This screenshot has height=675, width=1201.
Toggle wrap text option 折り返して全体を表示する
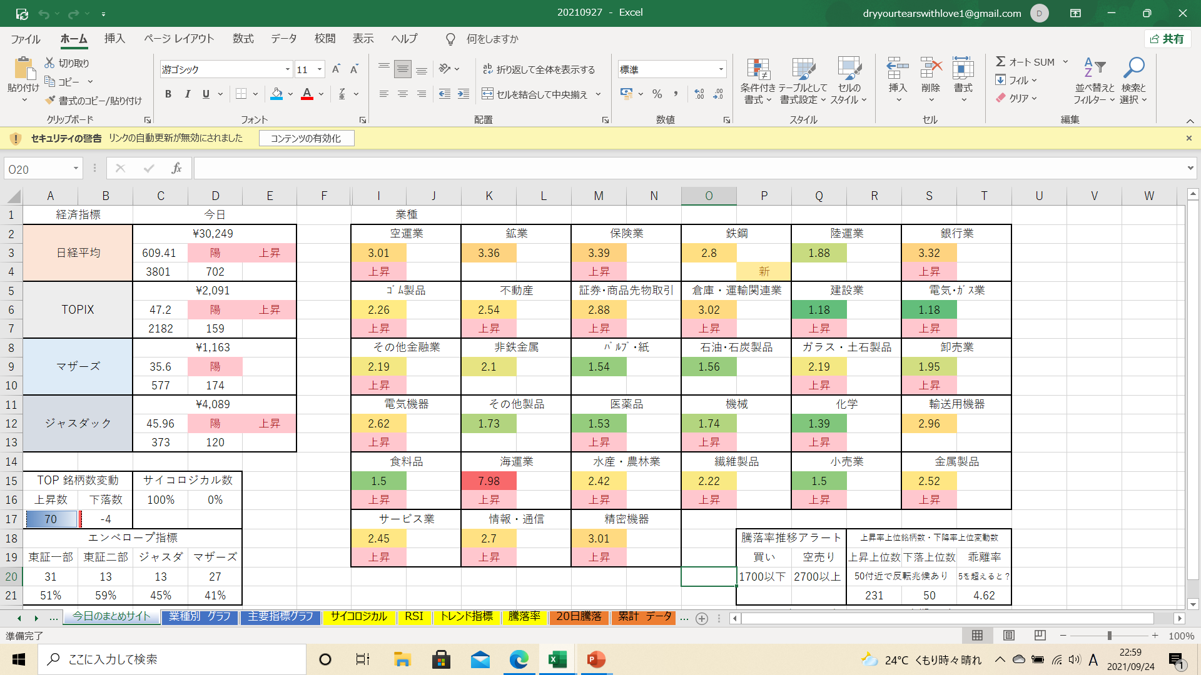click(539, 69)
